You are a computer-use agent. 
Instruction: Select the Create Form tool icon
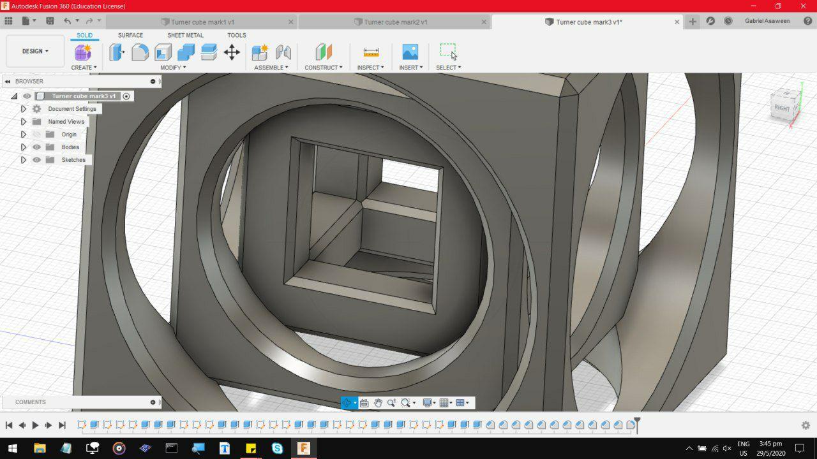[84, 52]
